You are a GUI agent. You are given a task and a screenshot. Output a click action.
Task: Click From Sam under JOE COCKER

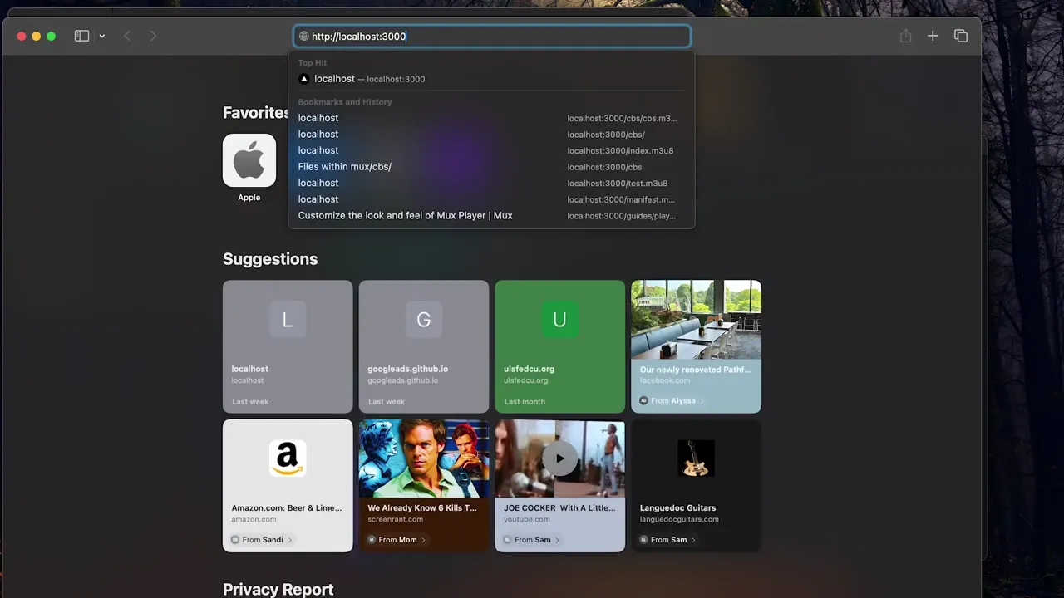(x=531, y=540)
